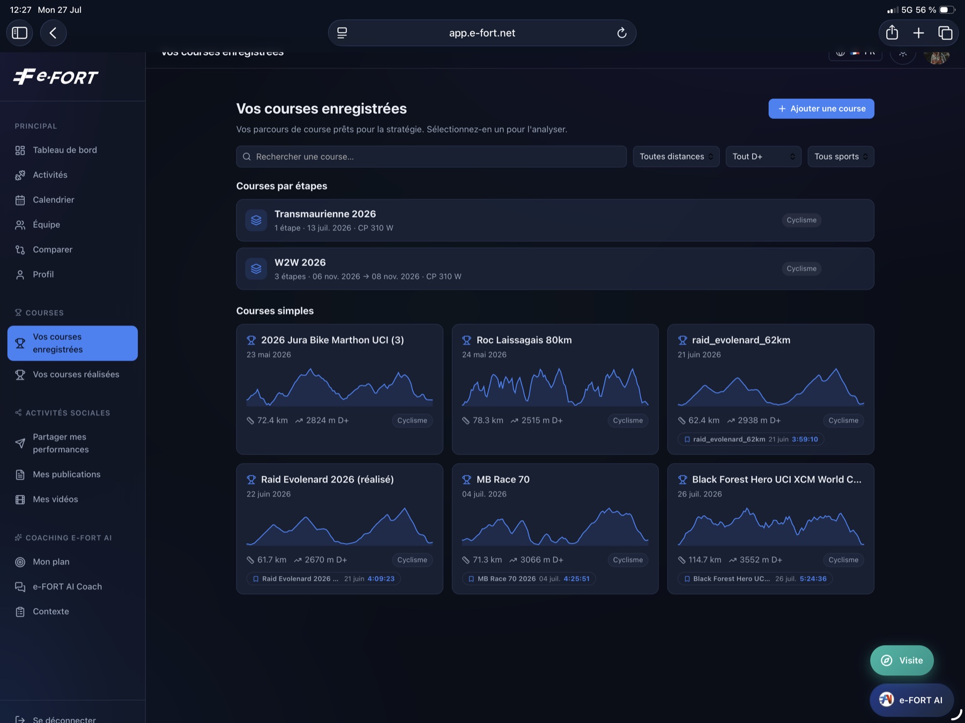Screen dimensions: 965x723
Task: Open the Transmaurienne 2026 stage race
Action: pos(555,220)
